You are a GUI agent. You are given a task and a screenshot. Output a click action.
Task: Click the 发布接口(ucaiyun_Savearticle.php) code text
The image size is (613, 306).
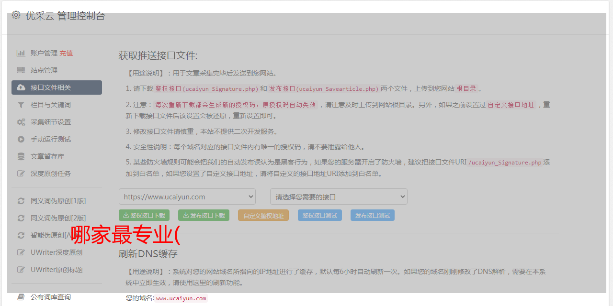coord(324,88)
